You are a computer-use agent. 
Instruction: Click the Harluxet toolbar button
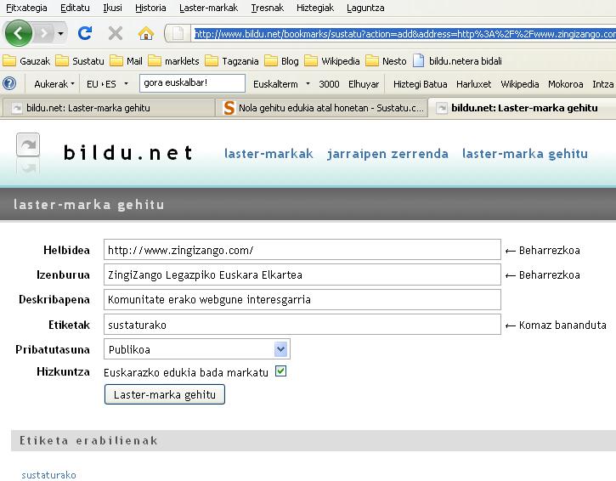(473, 83)
